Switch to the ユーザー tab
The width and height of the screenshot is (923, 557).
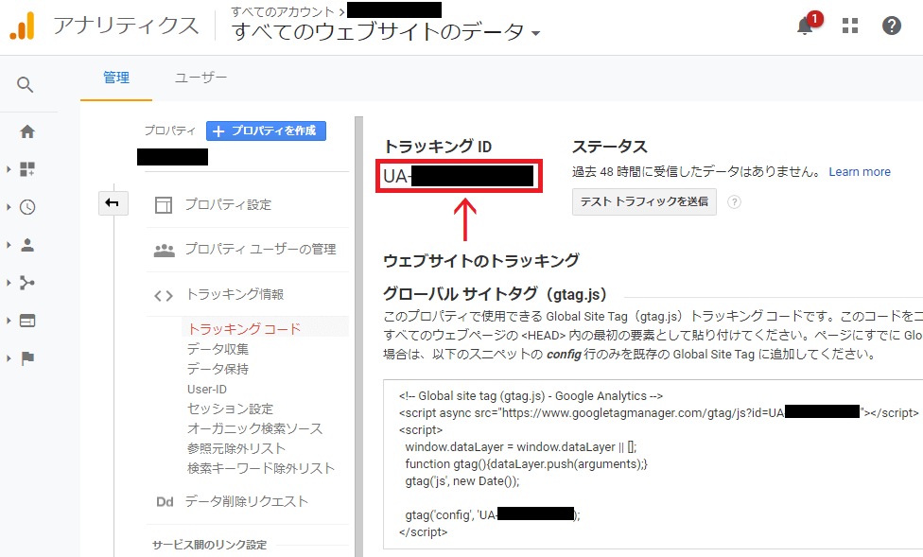(x=200, y=78)
